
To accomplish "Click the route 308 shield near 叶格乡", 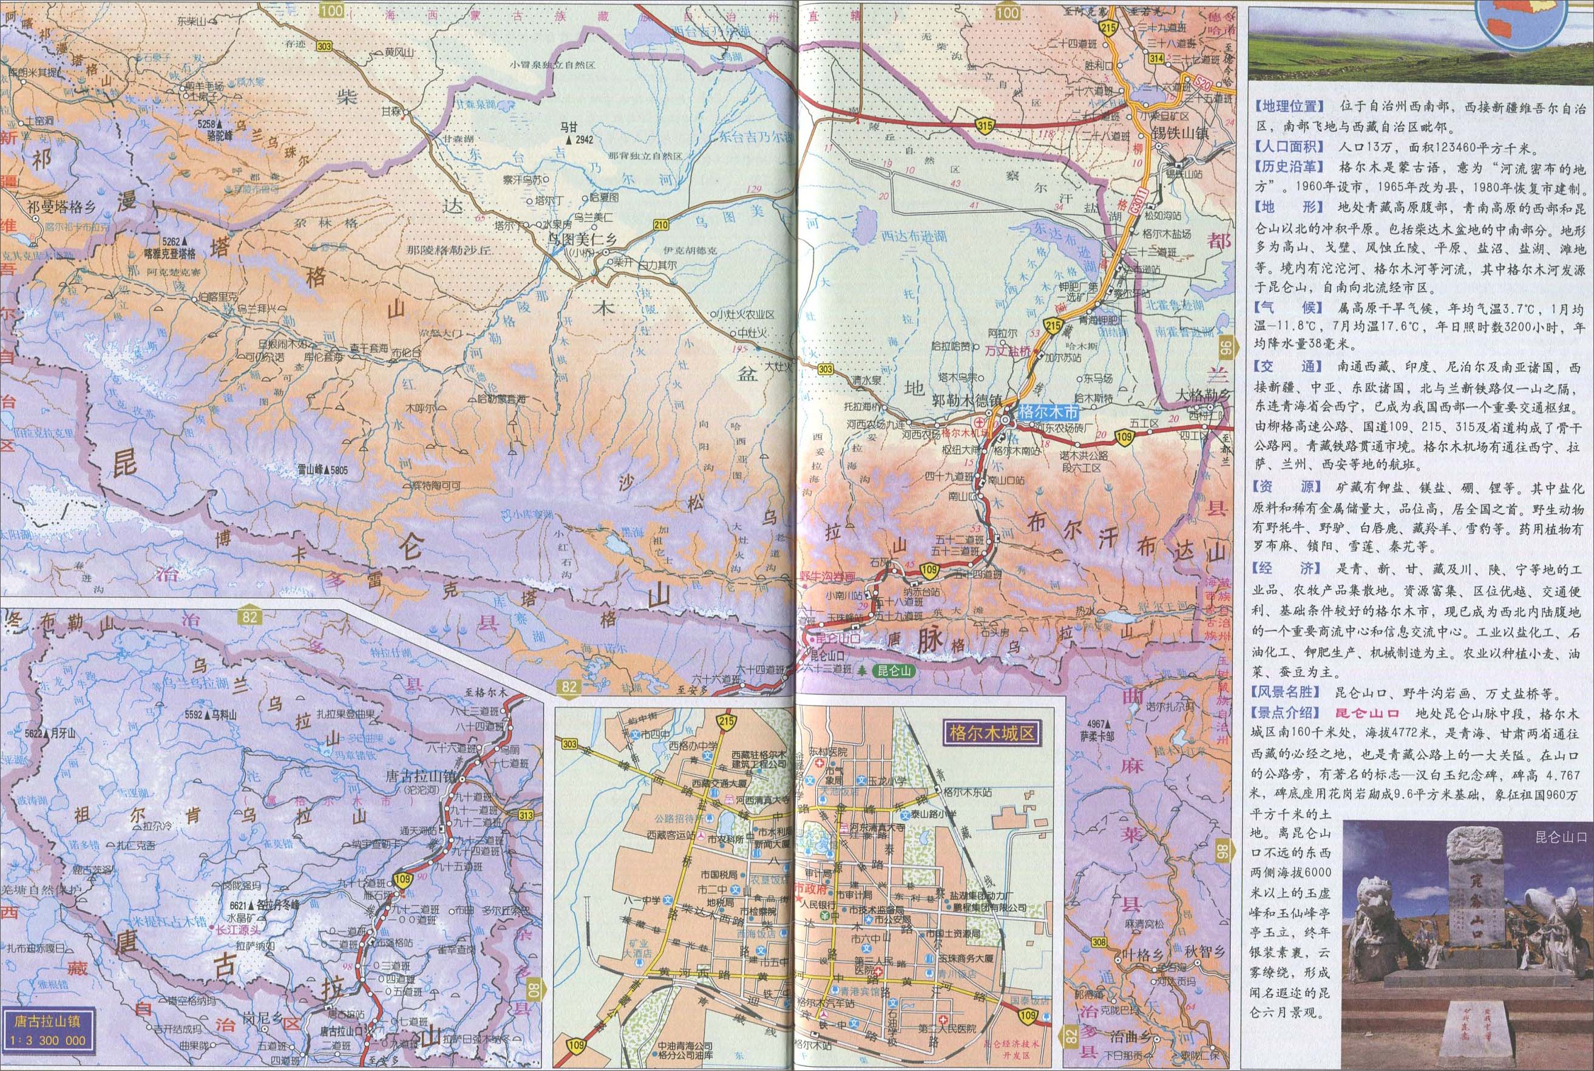I will tap(1098, 943).
